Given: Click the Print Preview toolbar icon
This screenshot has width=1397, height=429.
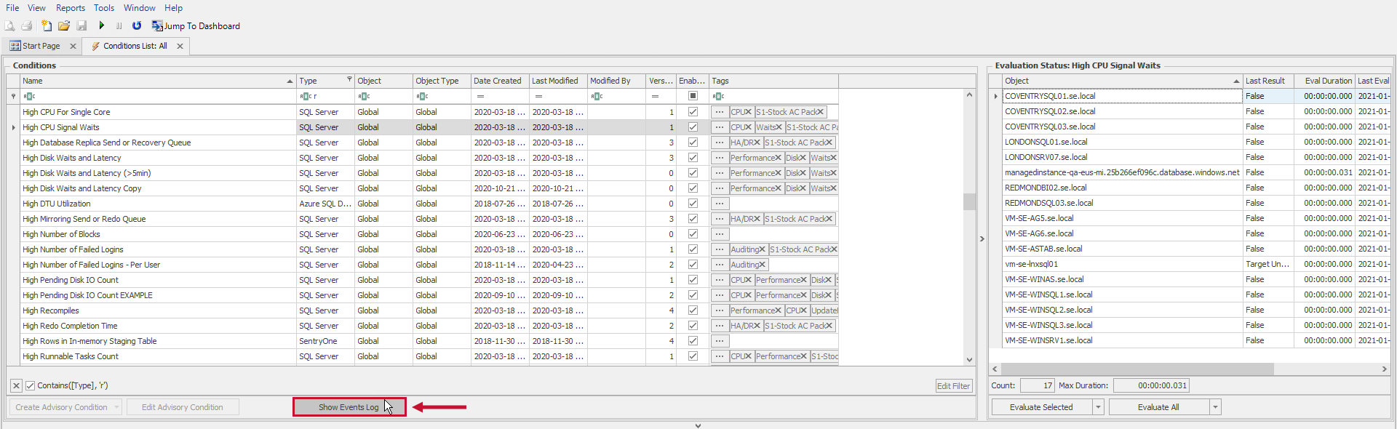Looking at the screenshot, I should pos(9,25).
